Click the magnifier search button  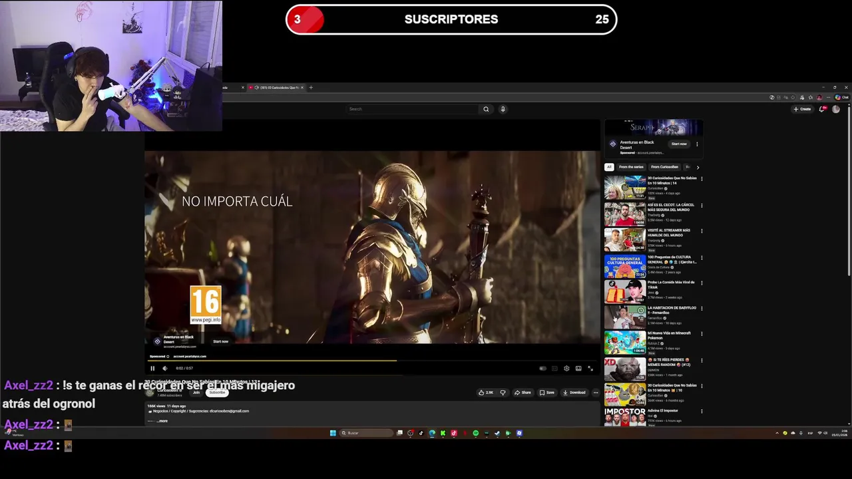pos(486,109)
